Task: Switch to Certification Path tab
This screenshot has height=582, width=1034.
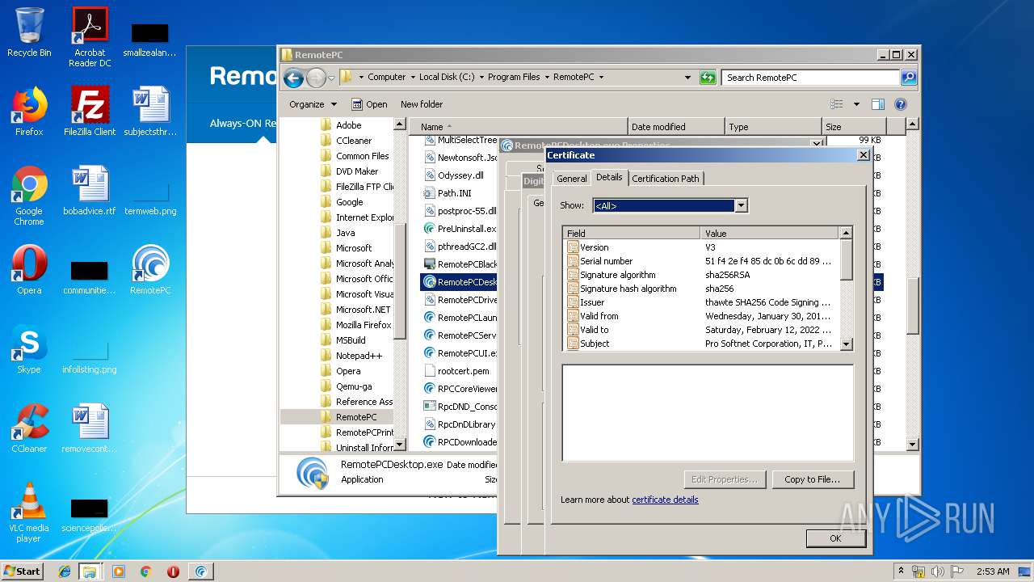Action: (x=666, y=179)
